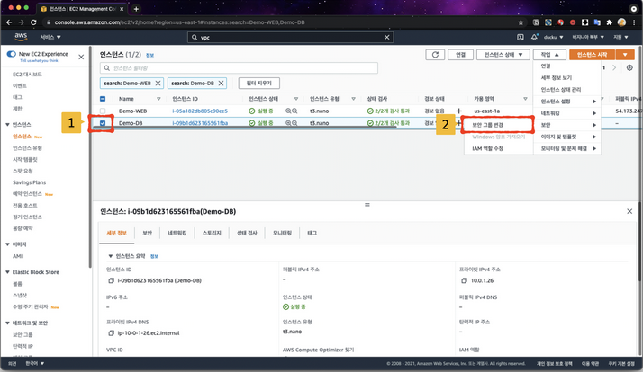Click the refresh instances button
643x372 pixels.
(x=435, y=55)
